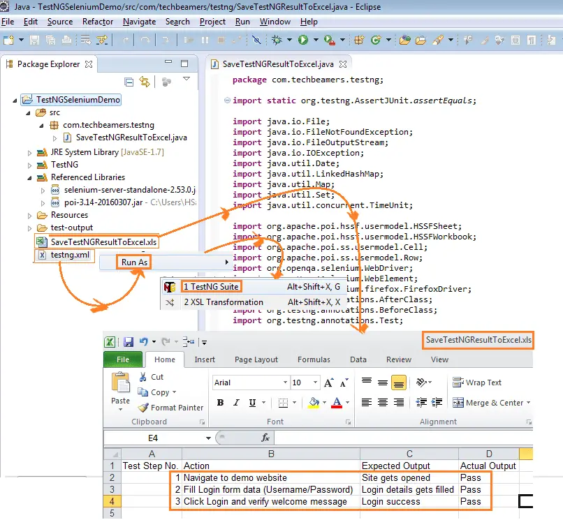This screenshot has height=520, width=563.
Task: Open the font color picker in Excel
Action: [347, 403]
